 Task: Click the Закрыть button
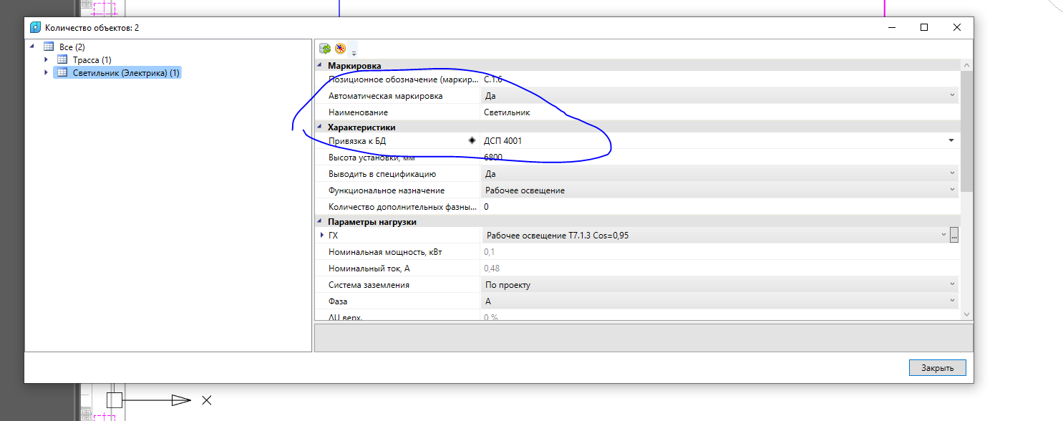(x=938, y=367)
